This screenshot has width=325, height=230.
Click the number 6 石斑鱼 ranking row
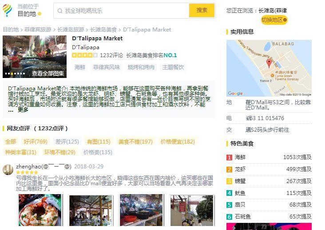(269, 217)
